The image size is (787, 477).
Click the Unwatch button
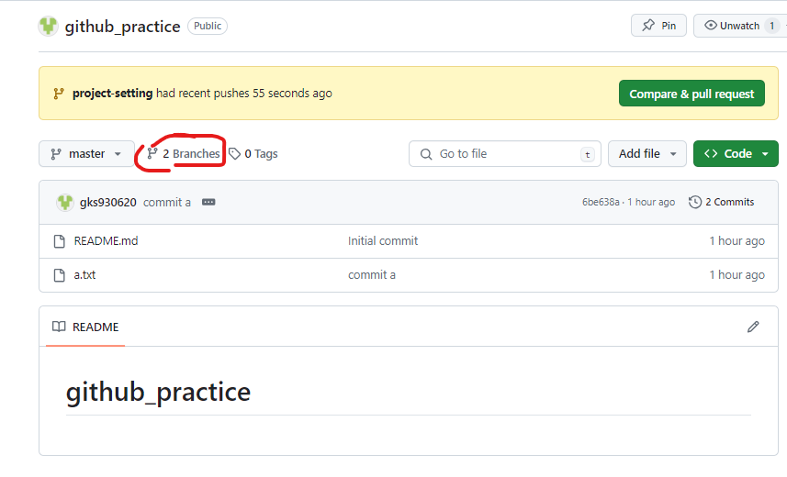point(740,26)
